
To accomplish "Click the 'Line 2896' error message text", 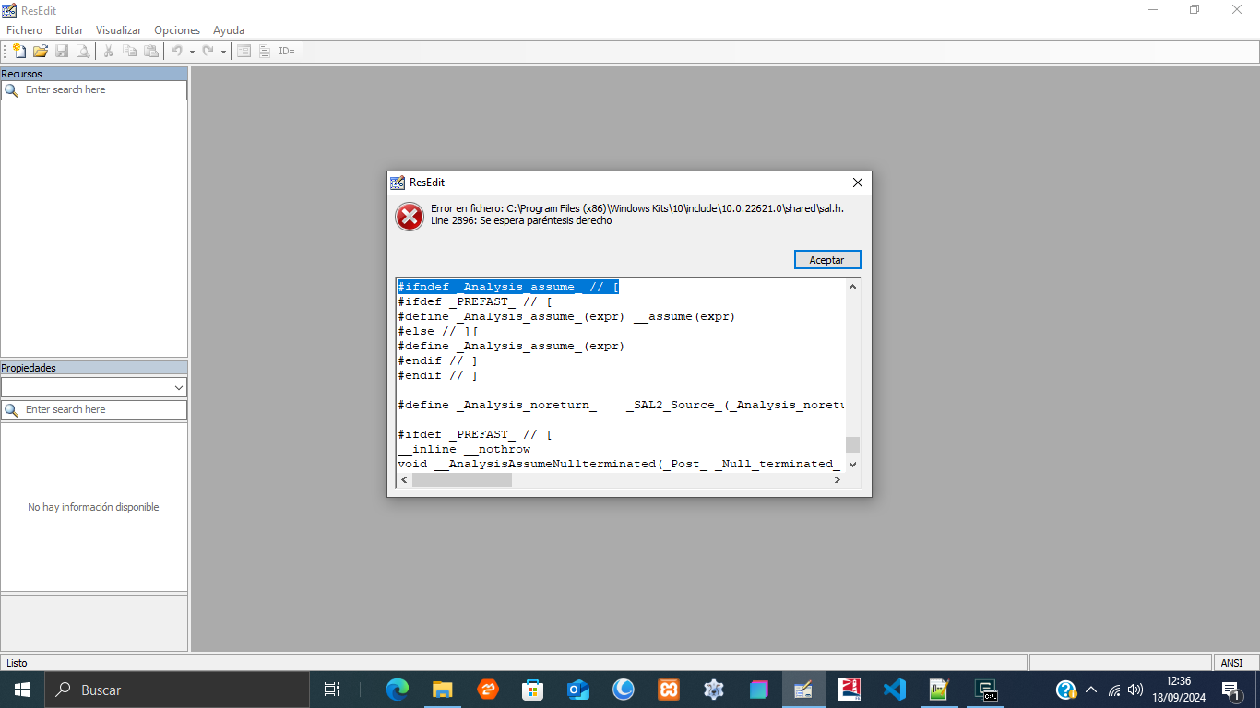I will (x=521, y=220).
